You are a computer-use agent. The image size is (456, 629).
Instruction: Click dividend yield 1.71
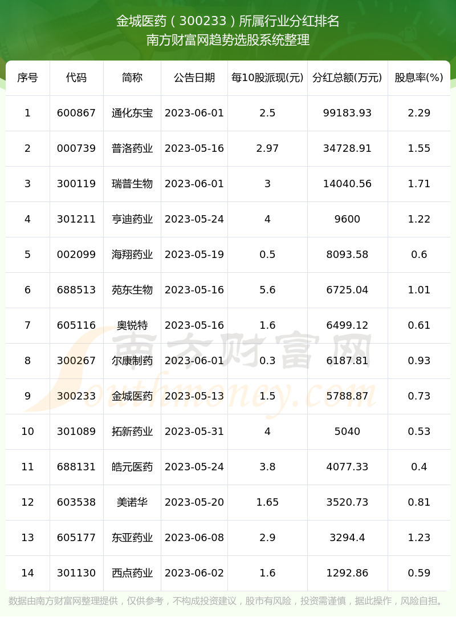419,184
